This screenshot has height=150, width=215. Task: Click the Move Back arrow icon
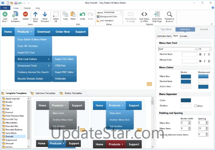[x=35, y=14]
